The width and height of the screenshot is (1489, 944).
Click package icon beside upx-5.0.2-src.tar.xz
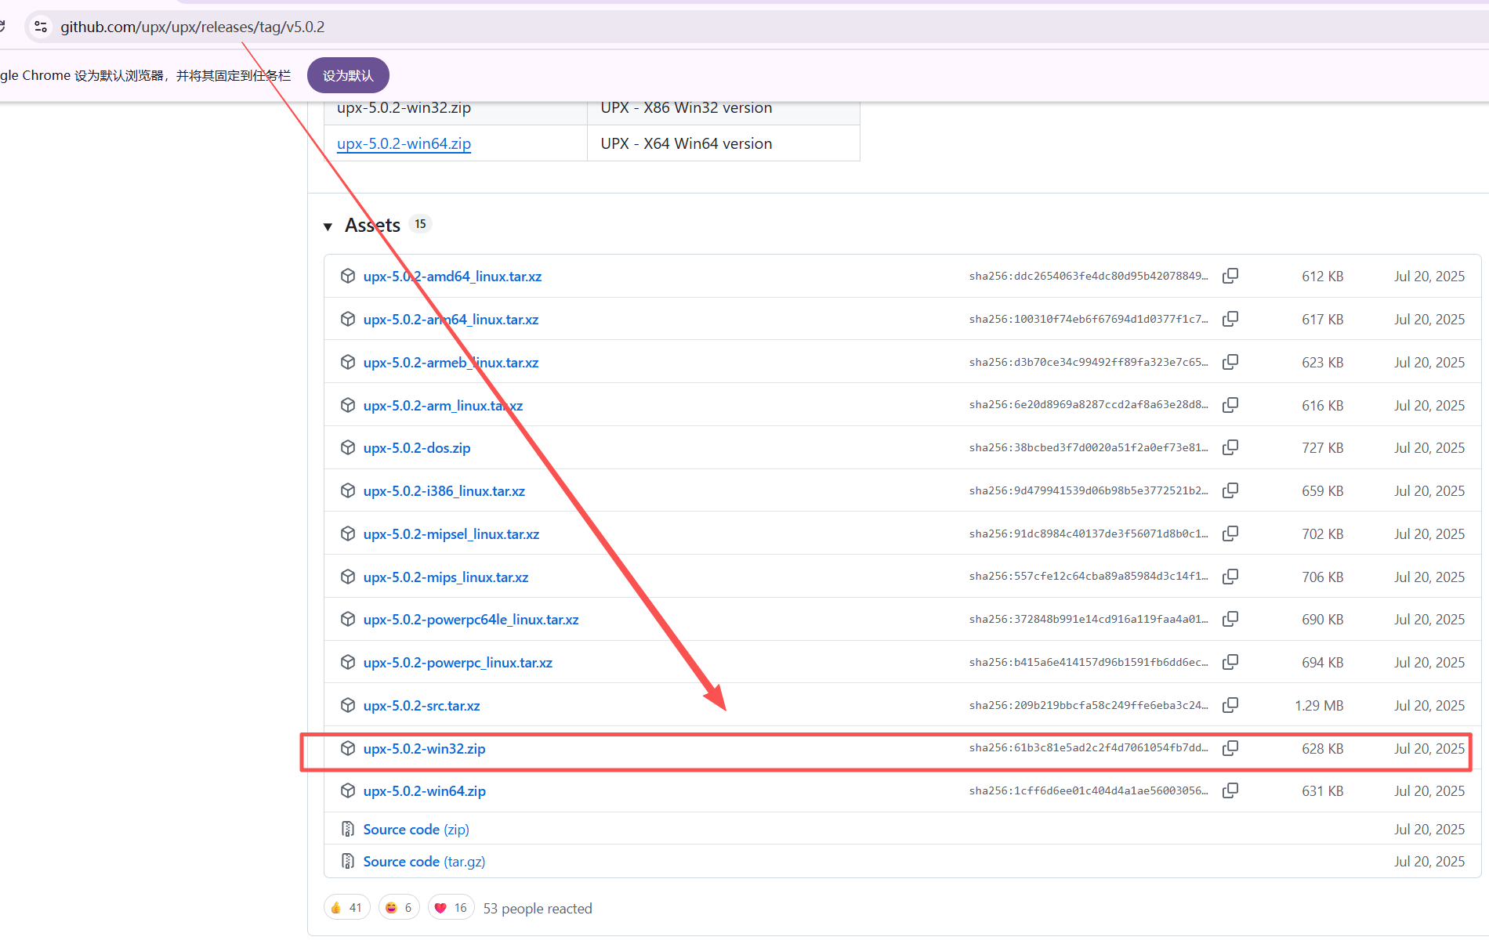point(348,705)
